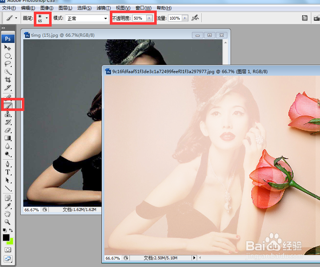The width and height of the screenshot is (320, 267).
Task: Enable airbrush capability in options bar
Action: point(195,18)
